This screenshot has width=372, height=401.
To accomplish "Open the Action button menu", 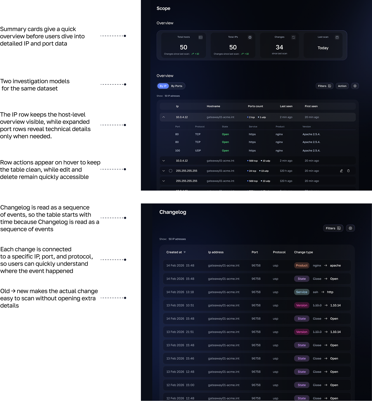I will 342,86.
